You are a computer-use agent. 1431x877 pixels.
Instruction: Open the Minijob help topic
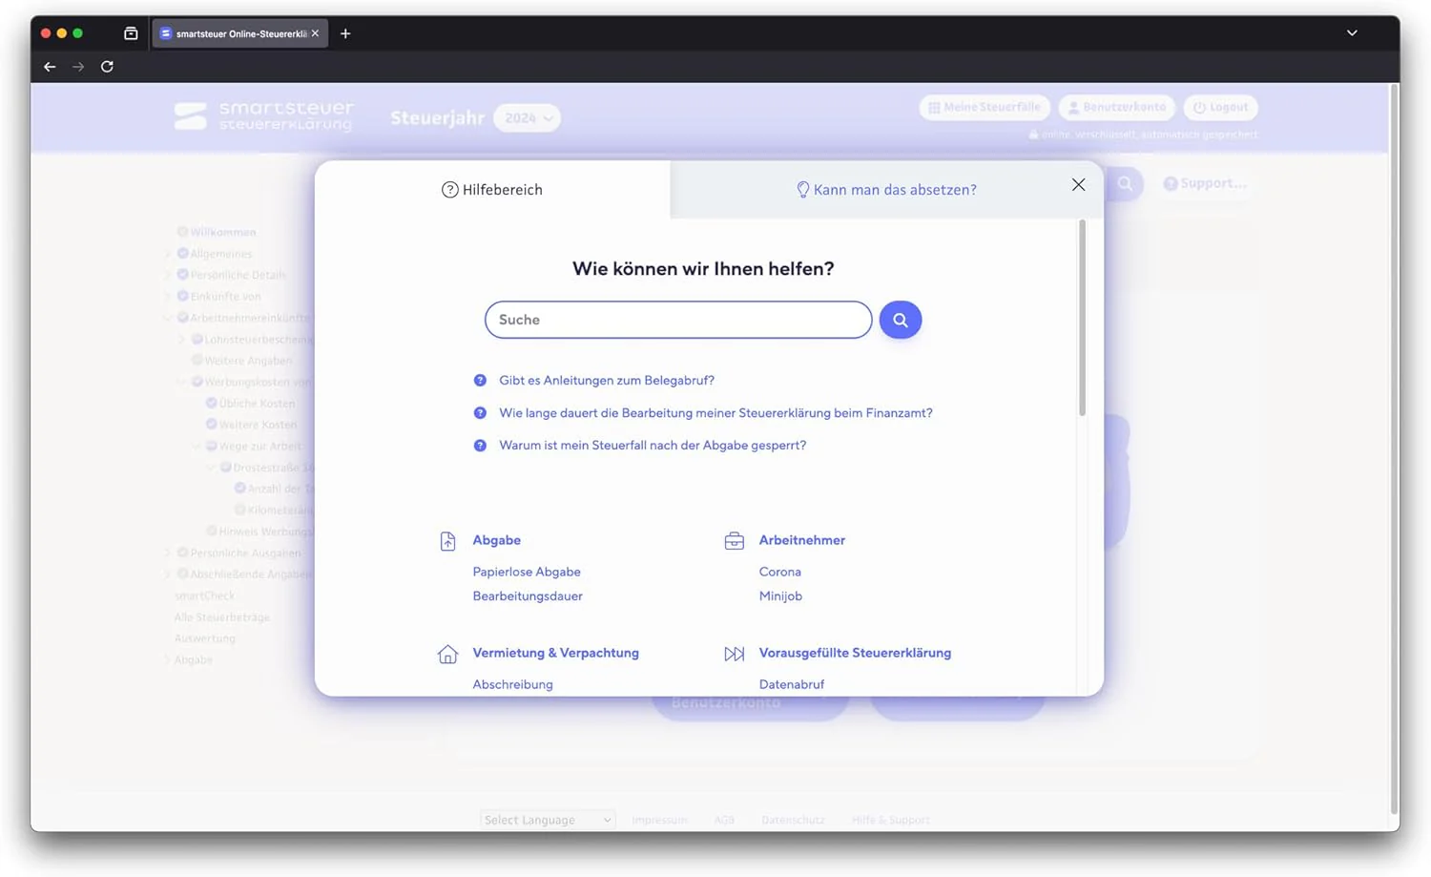[x=780, y=595]
